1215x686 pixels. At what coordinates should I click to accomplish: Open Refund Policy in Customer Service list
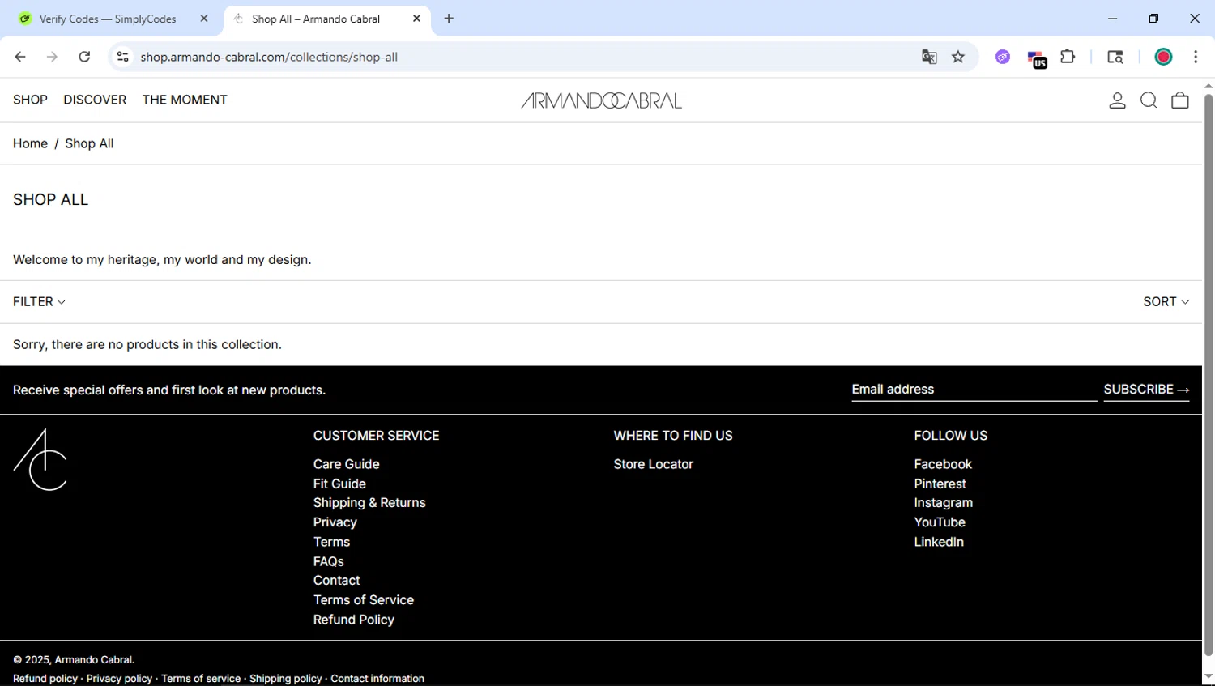coord(353,620)
